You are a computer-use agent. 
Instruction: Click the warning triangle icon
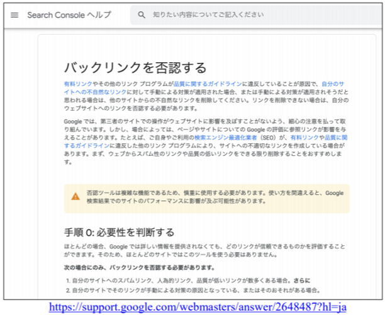[75, 197]
